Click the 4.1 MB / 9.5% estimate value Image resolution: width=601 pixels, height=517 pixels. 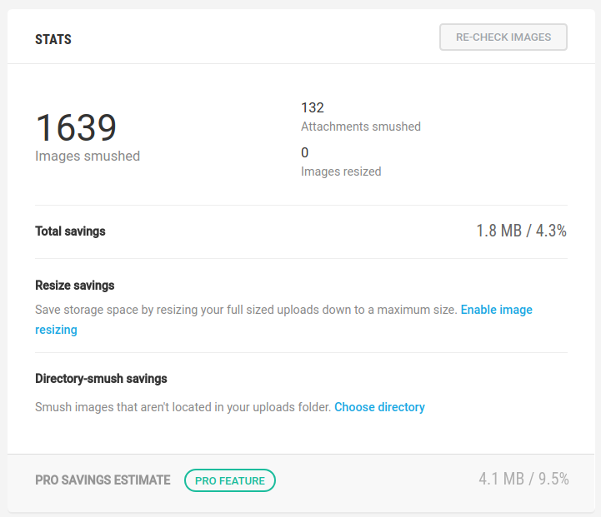[523, 479]
